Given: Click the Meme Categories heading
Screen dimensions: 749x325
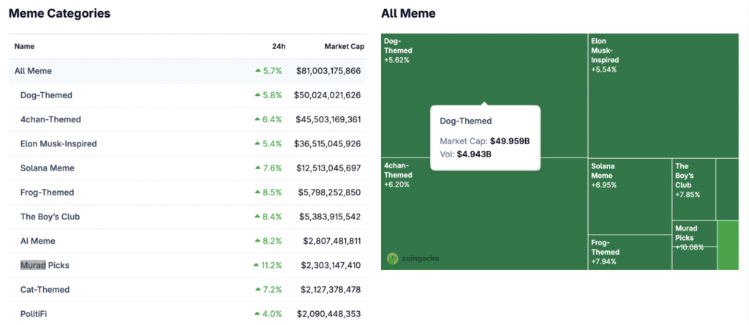Looking at the screenshot, I should point(60,13).
